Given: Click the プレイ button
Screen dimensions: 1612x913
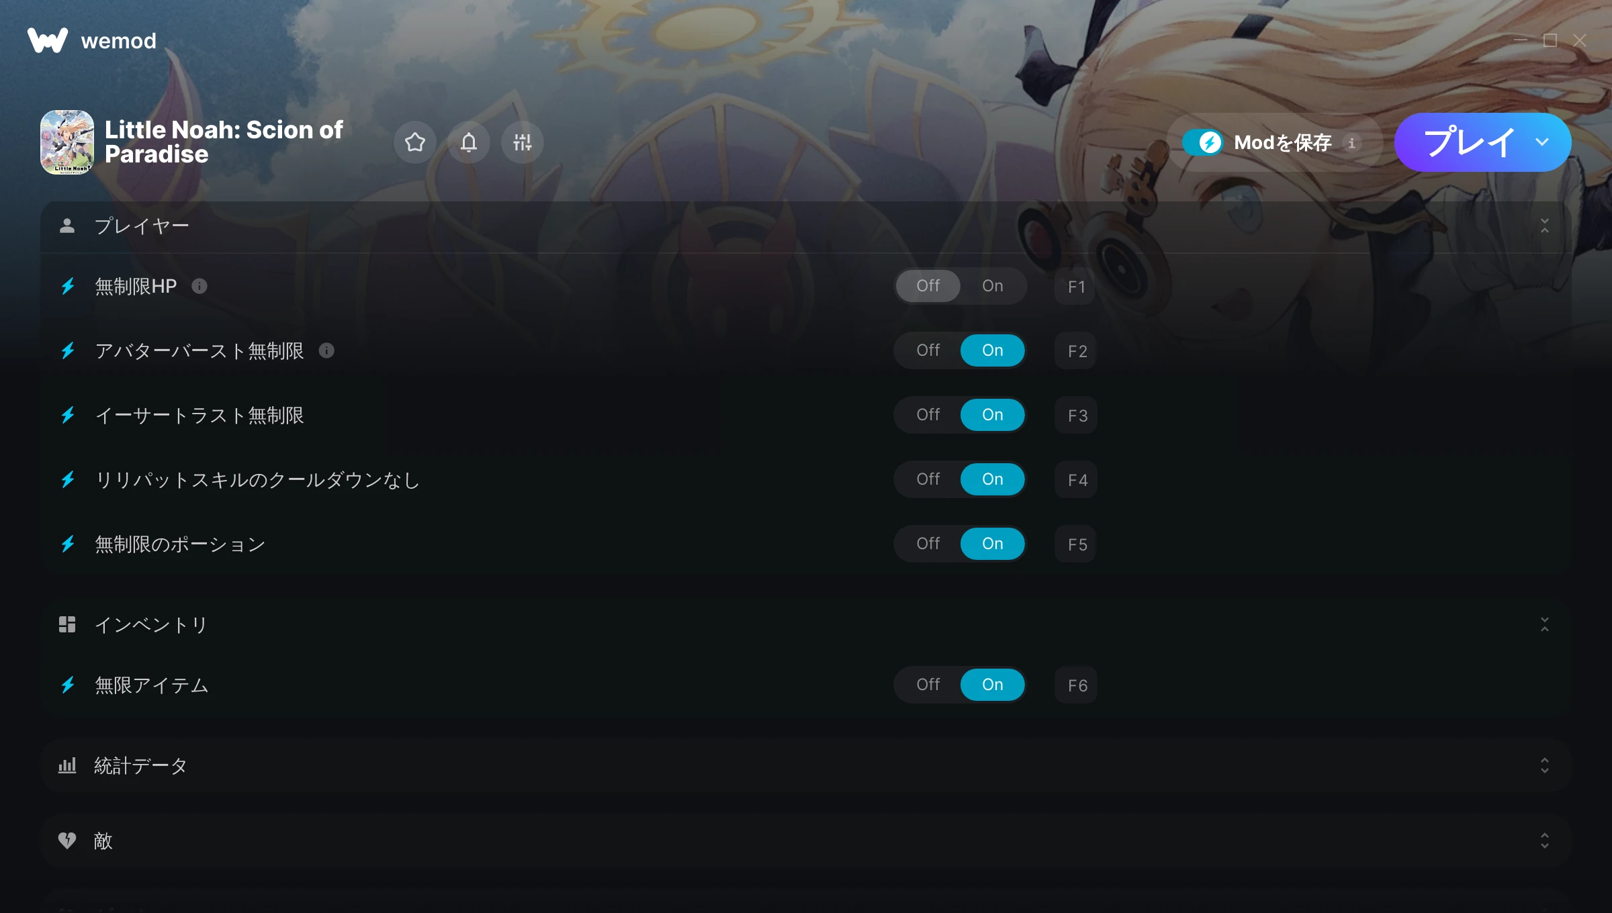Looking at the screenshot, I should (x=1468, y=142).
